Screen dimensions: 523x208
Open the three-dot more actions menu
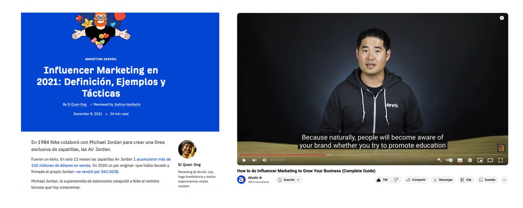[x=505, y=180]
